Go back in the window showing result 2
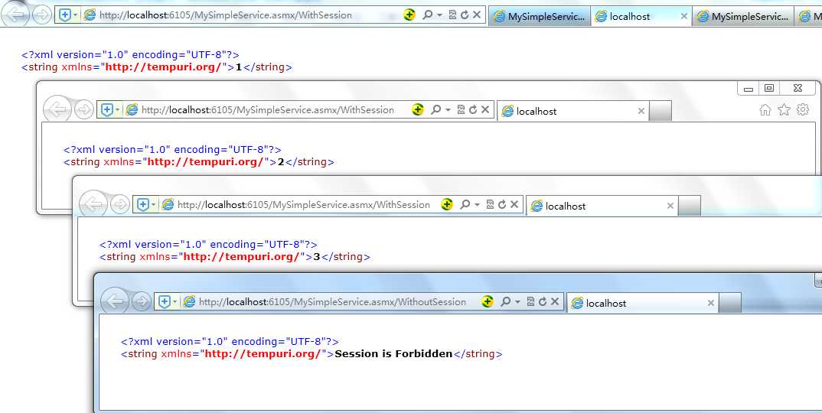This screenshot has width=822, height=413. pos(57,109)
